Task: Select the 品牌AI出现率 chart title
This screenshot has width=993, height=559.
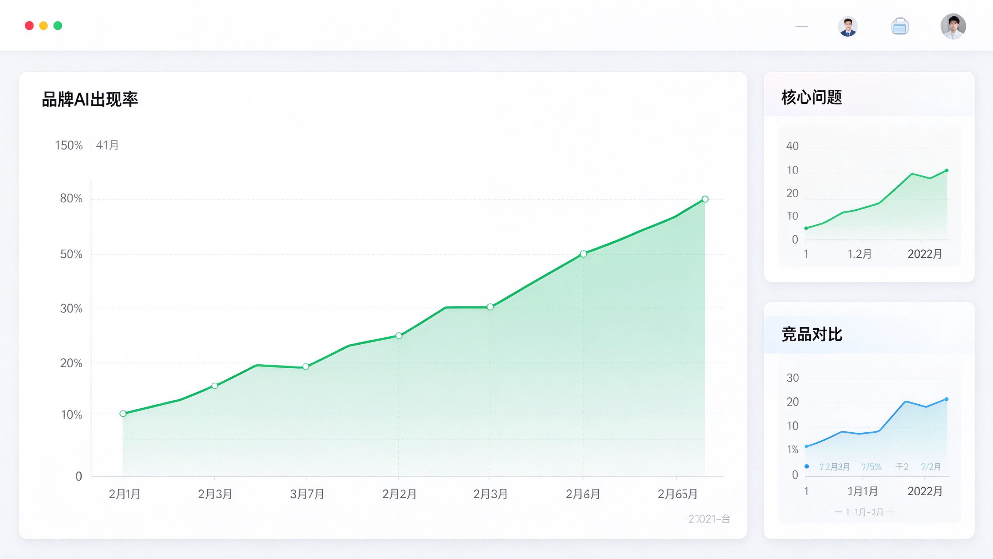Action: pos(90,99)
